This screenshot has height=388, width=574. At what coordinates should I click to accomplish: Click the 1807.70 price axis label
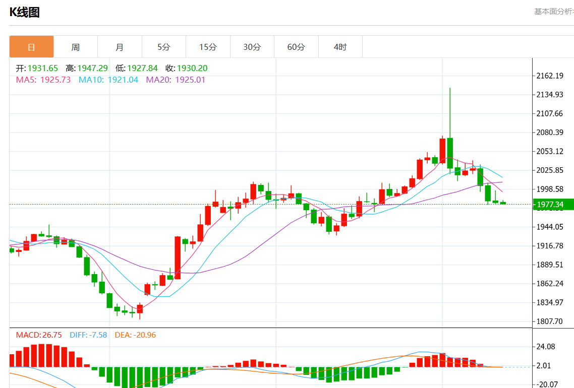pos(550,321)
